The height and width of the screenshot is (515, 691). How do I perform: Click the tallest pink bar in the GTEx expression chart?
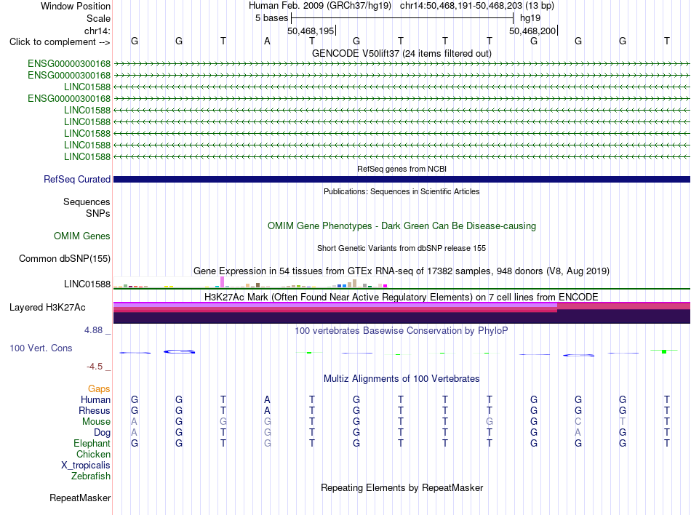[x=222, y=282]
